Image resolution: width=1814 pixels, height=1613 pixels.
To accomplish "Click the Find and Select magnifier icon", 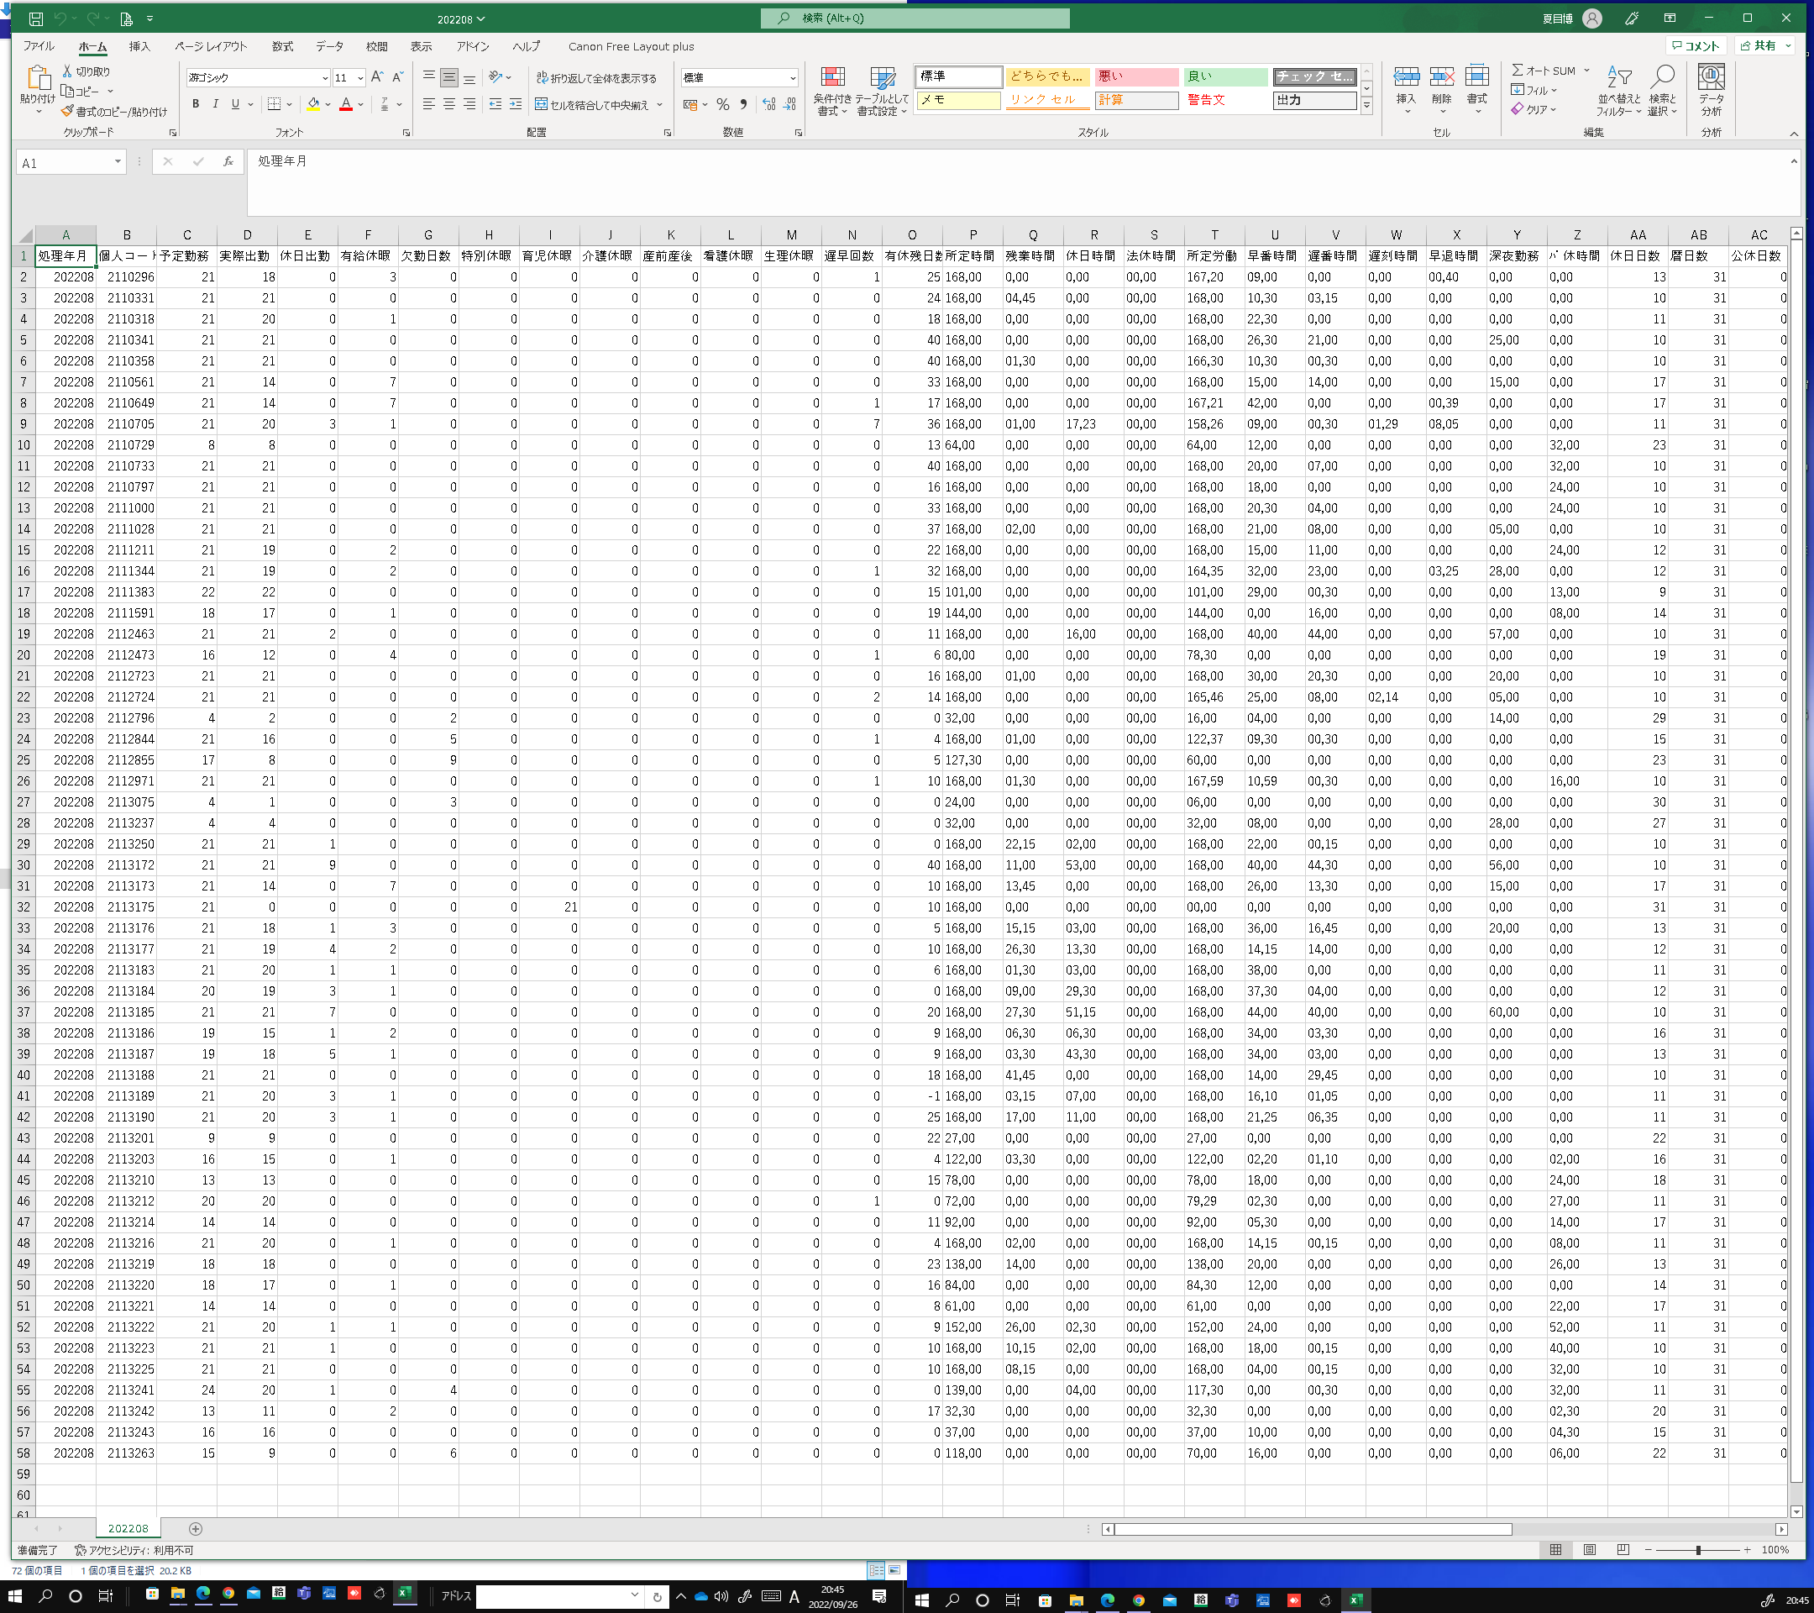I will click(x=1661, y=78).
